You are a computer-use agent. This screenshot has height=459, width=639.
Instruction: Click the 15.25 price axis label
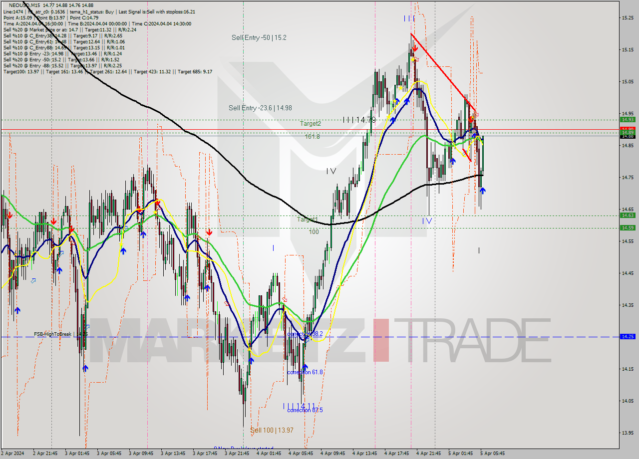(628, 17)
